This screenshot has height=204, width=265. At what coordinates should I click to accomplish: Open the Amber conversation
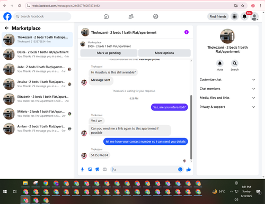[x=37, y=128]
